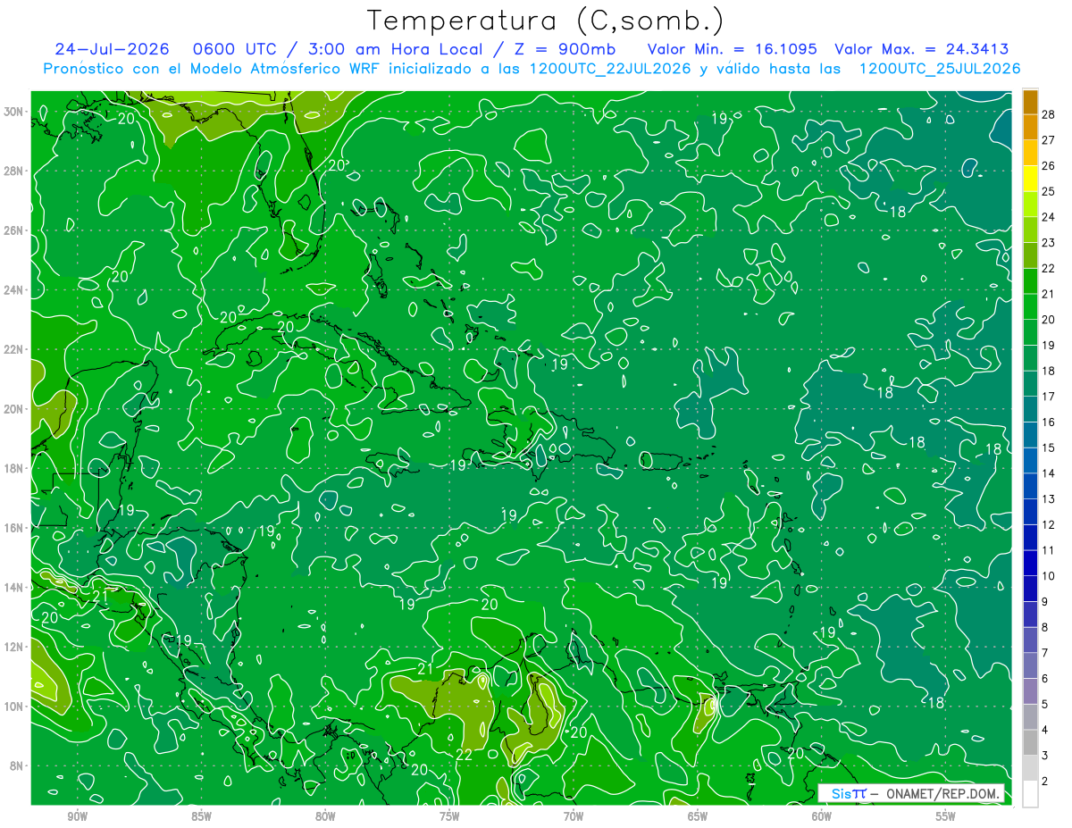The height and width of the screenshot is (828, 1072).
Task: Click latitude axis label "30N"
Action: point(13,112)
